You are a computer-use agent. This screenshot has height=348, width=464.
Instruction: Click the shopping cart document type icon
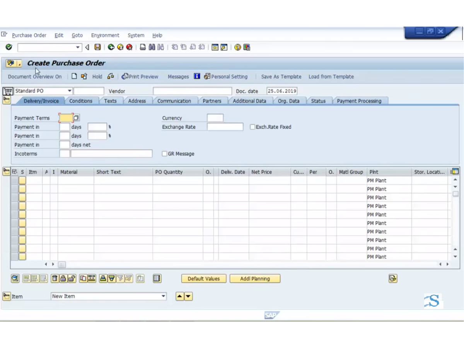click(7, 91)
